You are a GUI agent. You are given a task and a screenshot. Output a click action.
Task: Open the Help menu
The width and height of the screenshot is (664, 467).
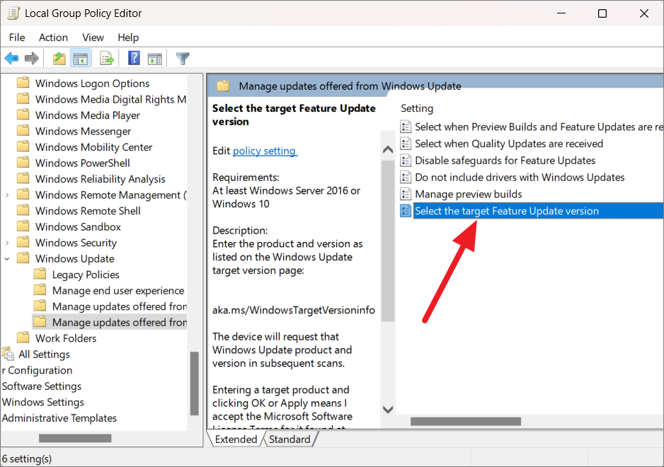coord(128,38)
